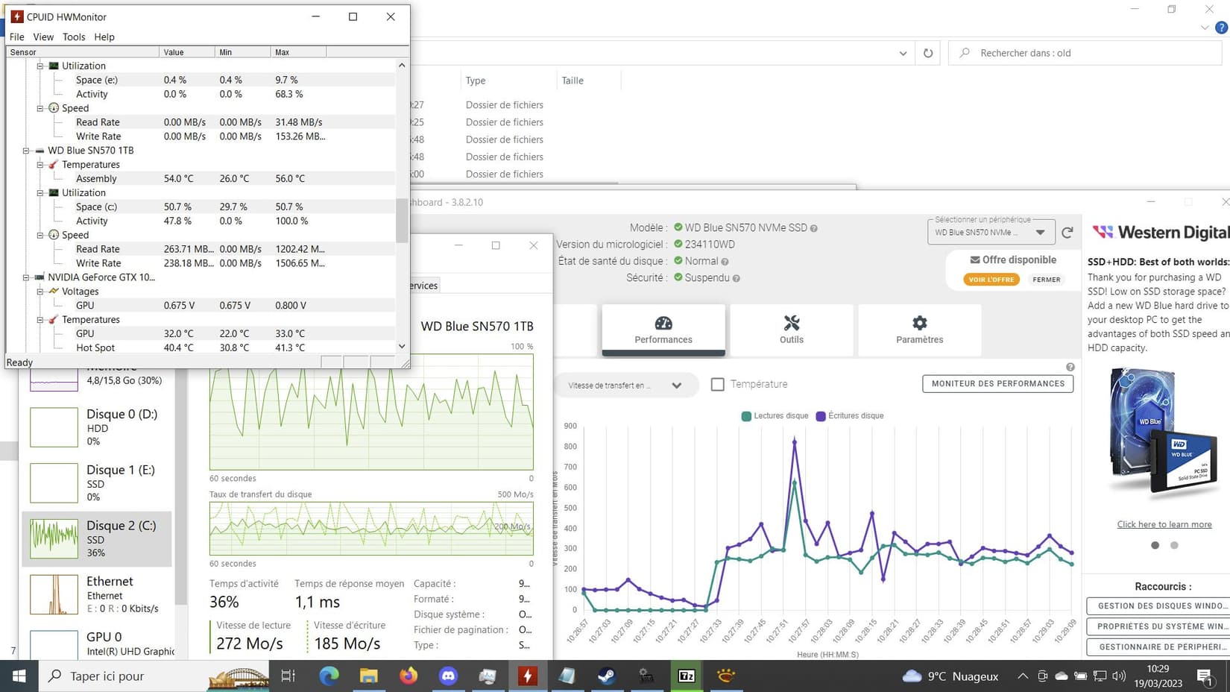
Task: Open the Help menu in HWMonitor
Action: point(104,37)
